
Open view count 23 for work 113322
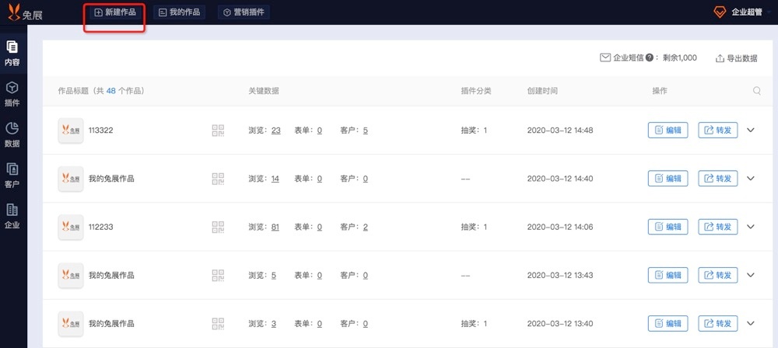pos(276,130)
